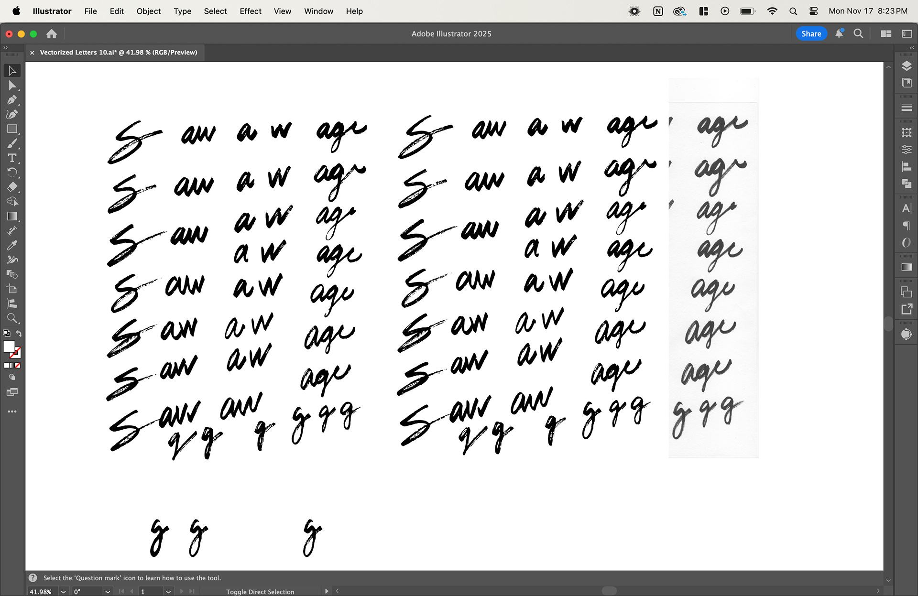
Task: Open the Effect menu
Action: pyautogui.click(x=250, y=11)
